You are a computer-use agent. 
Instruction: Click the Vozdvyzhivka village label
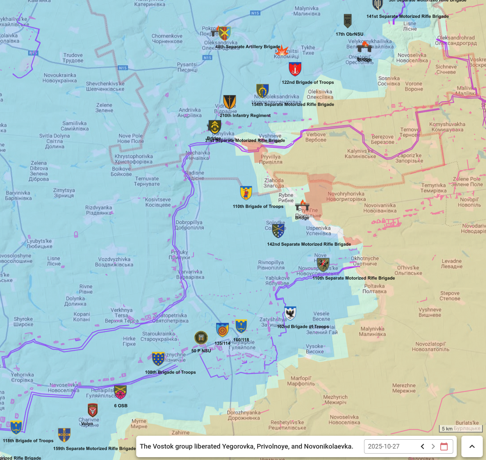114,262
